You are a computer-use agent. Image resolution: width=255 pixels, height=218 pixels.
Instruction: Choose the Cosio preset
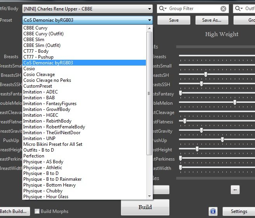84,69
